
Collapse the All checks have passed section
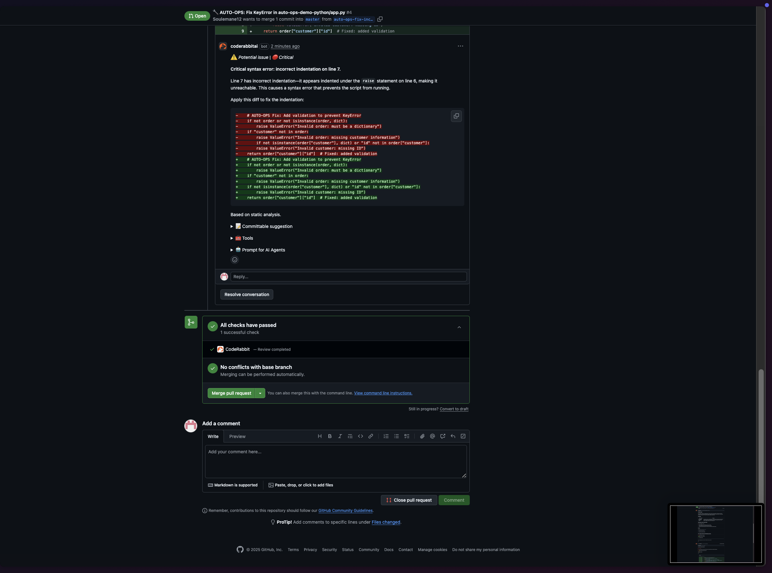coord(459,328)
